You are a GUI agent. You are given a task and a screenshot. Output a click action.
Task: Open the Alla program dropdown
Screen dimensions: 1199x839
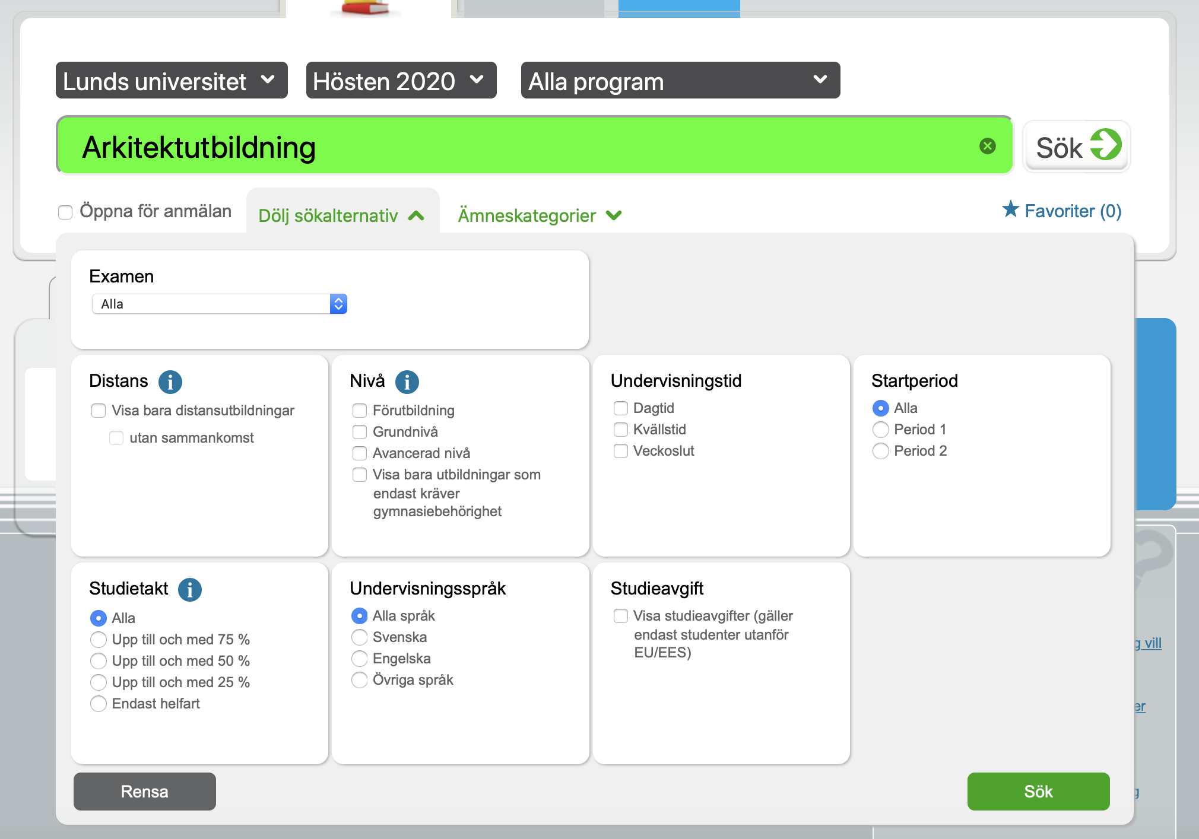(680, 81)
